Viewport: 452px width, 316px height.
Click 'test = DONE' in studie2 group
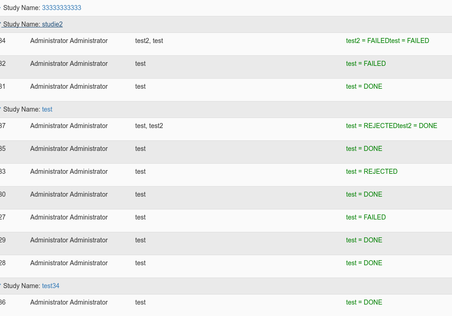(364, 86)
